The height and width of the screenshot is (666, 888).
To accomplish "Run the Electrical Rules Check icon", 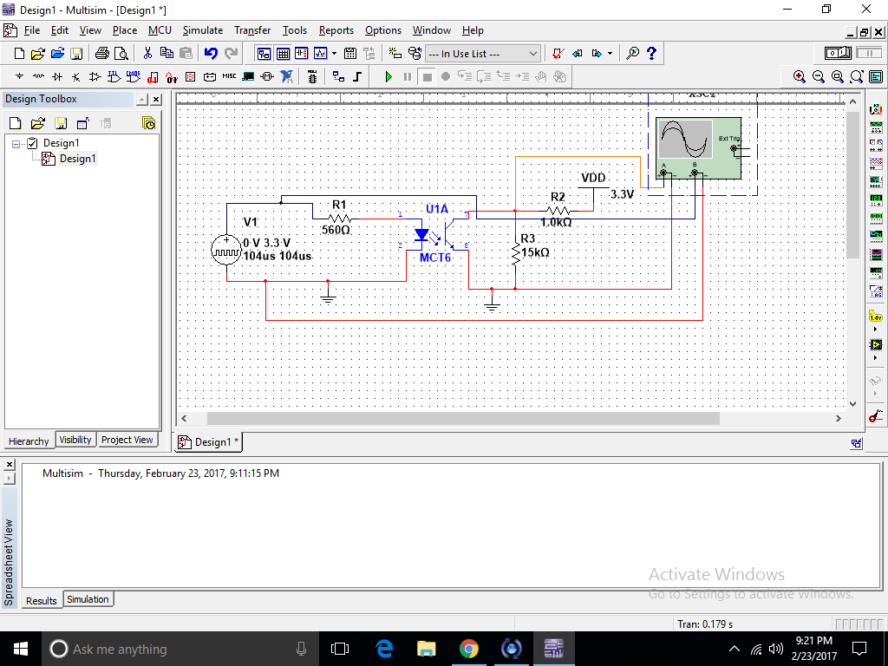I will (x=558, y=53).
